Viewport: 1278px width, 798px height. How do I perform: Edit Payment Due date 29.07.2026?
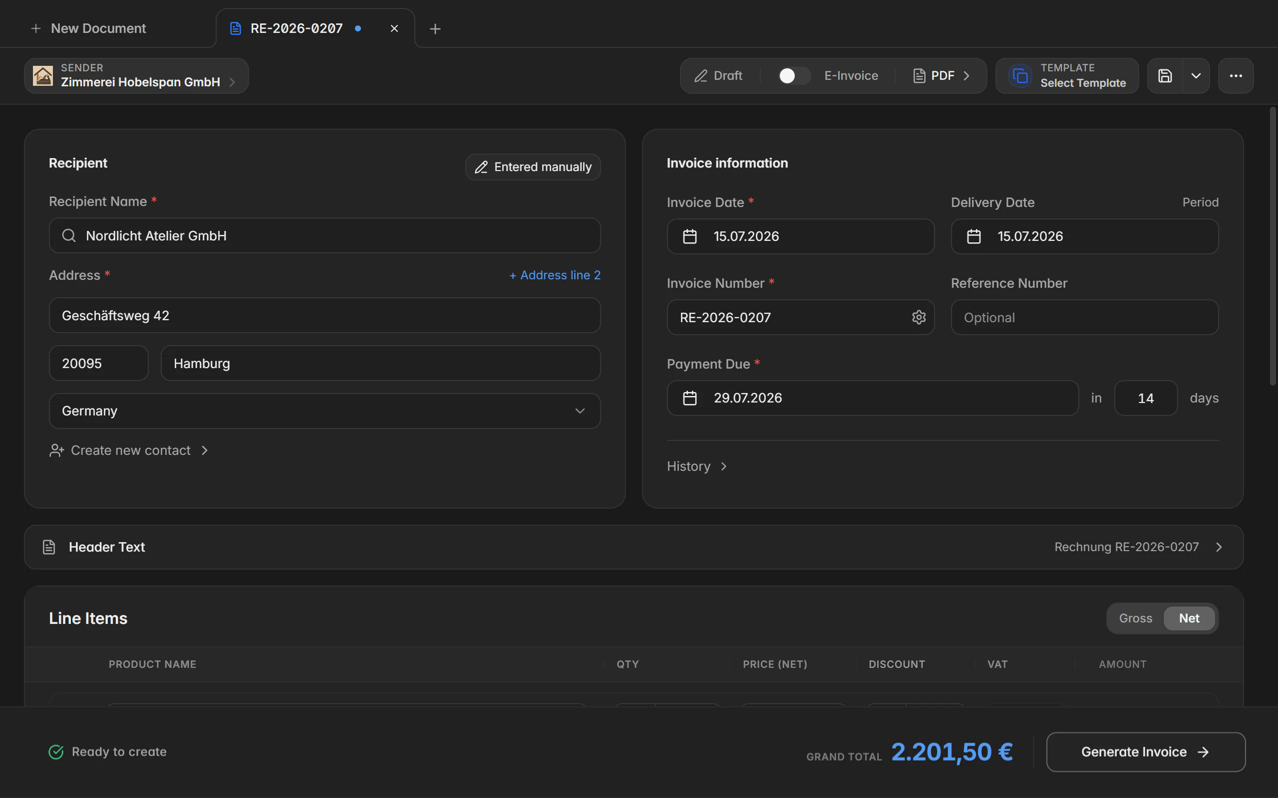tap(873, 398)
